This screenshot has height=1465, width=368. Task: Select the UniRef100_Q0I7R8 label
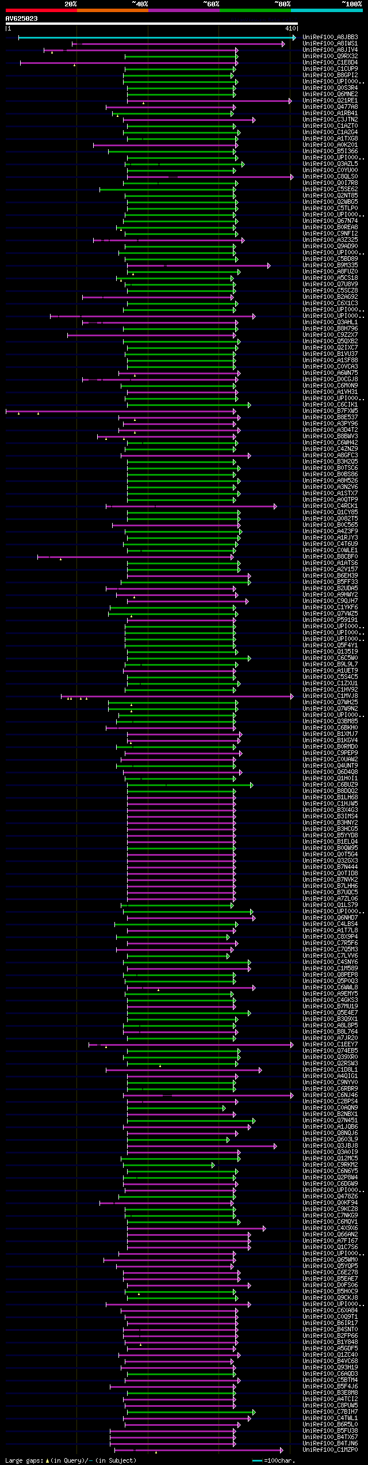pyautogui.click(x=330, y=183)
